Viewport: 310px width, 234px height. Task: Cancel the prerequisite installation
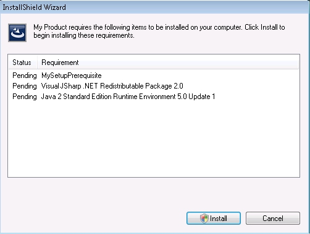coord(273,219)
